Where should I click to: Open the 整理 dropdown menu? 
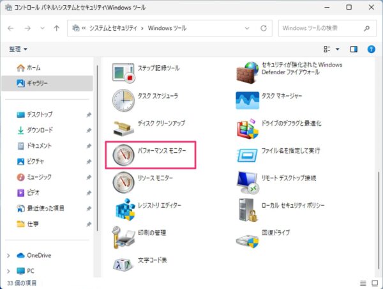(x=18, y=49)
